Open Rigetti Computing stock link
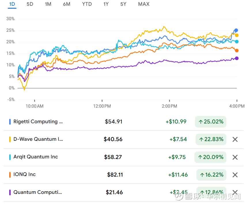Viewport: 248px width, 204px height. tap(38, 121)
